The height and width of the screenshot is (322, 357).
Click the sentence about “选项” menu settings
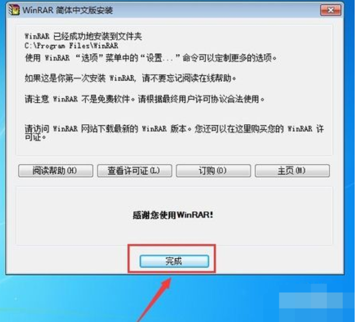[x=150, y=58]
